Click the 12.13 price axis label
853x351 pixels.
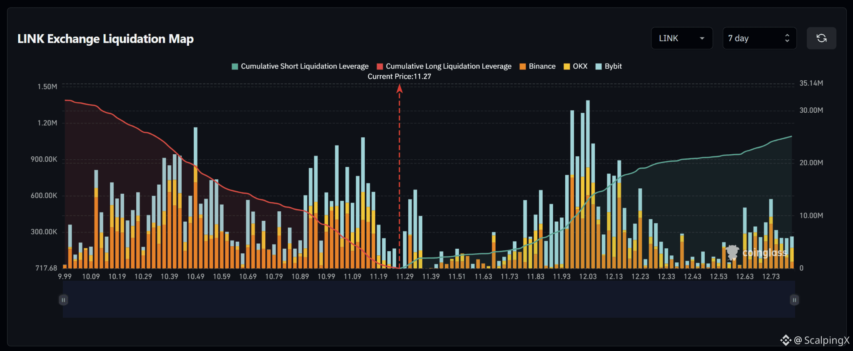pos(614,277)
